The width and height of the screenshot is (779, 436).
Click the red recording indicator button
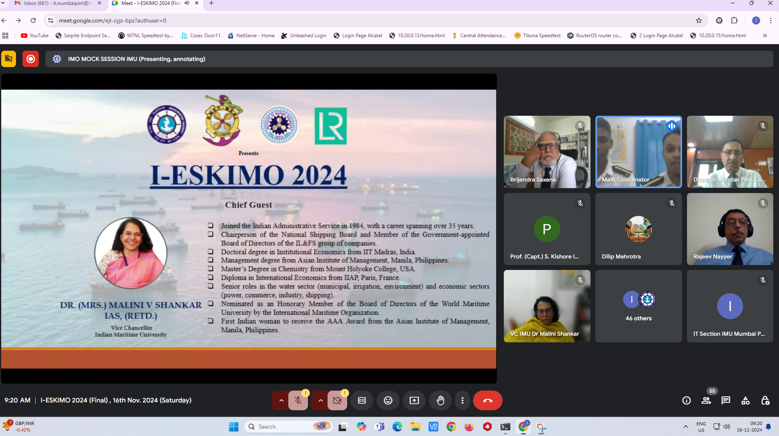[31, 59]
